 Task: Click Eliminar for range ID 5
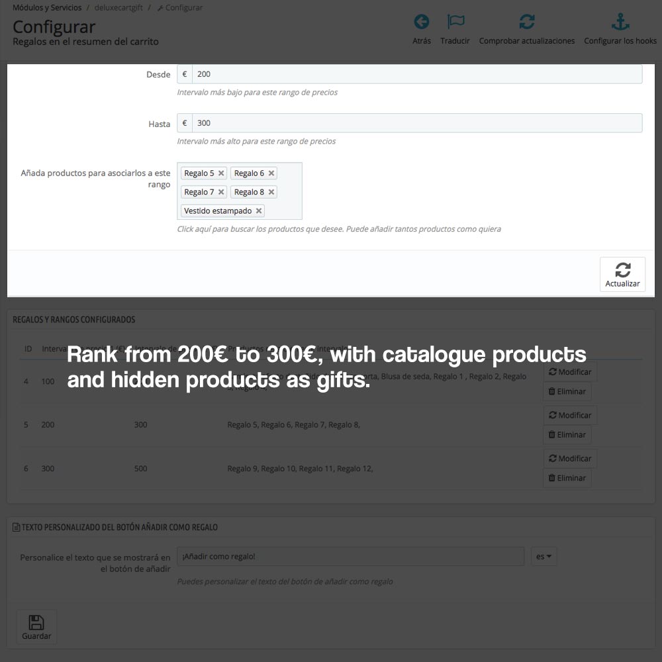(x=567, y=434)
